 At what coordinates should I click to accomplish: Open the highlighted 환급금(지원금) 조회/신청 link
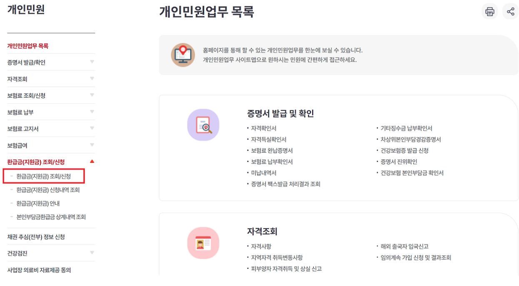pyautogui.click(x=44, y=175)
